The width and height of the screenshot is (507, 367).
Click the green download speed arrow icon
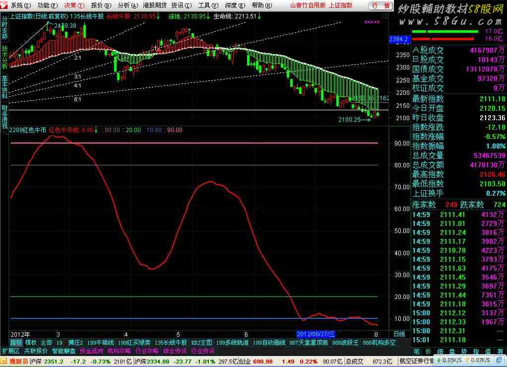[x=439, y=361]
